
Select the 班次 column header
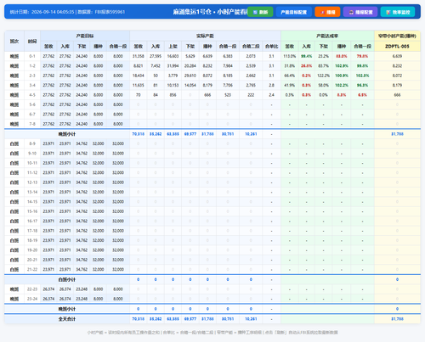(x=14, y=41)
